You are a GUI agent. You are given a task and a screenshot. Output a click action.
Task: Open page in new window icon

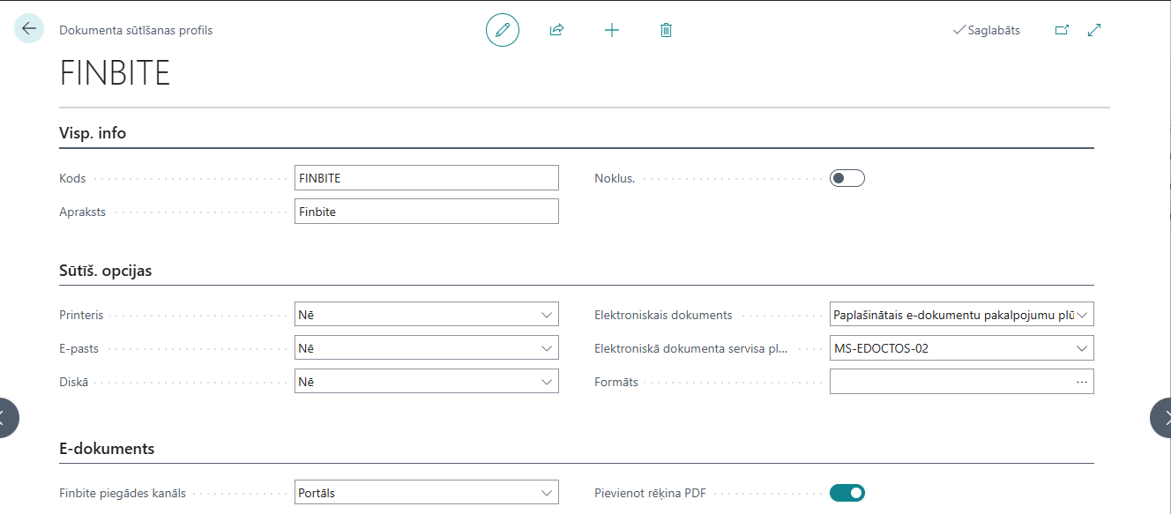pos(1062,30)
